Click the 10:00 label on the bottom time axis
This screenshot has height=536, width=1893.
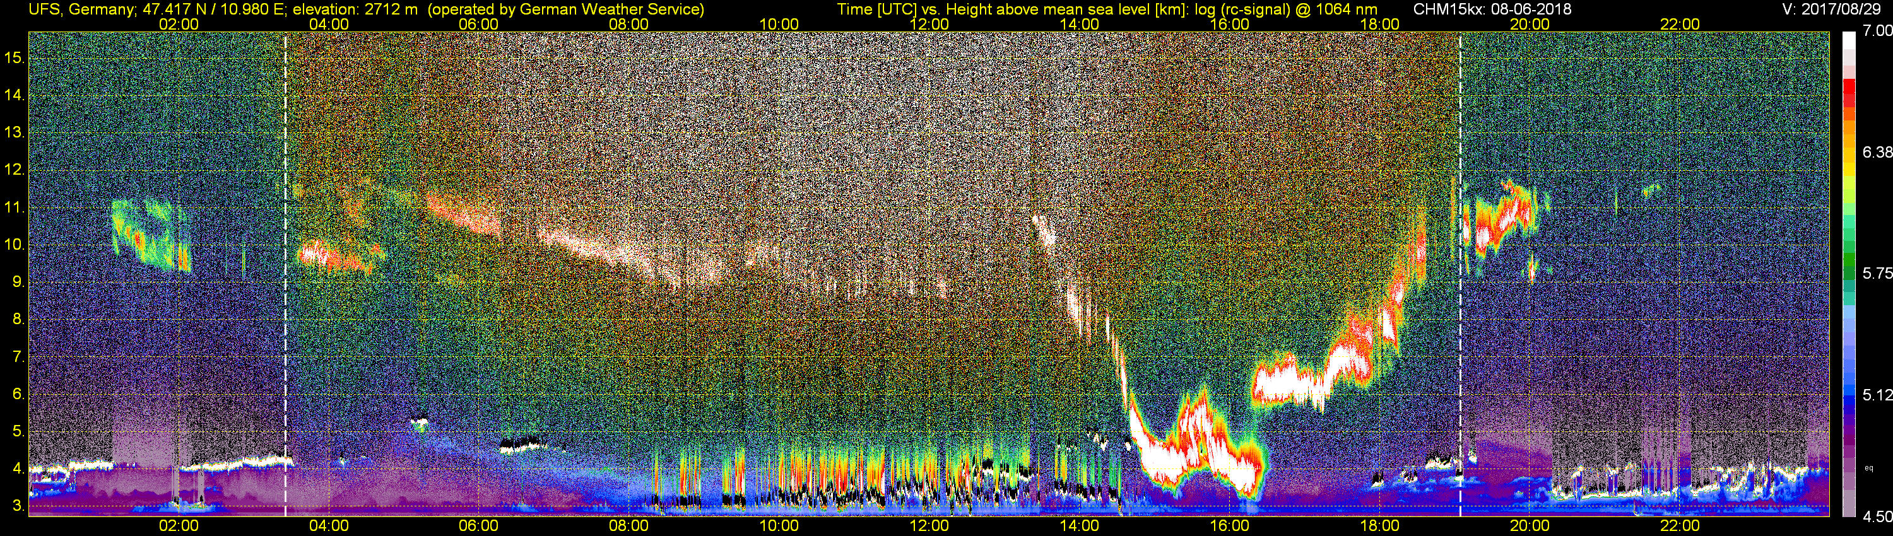click(779, 526)
